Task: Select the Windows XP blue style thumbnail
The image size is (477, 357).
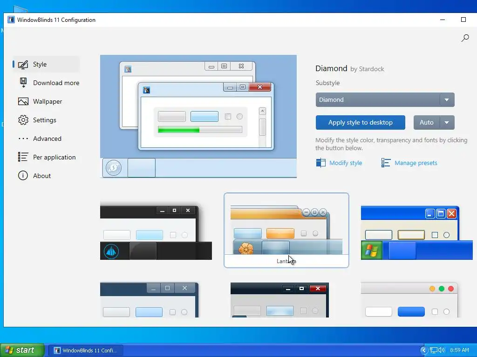Action: point(417,232)
